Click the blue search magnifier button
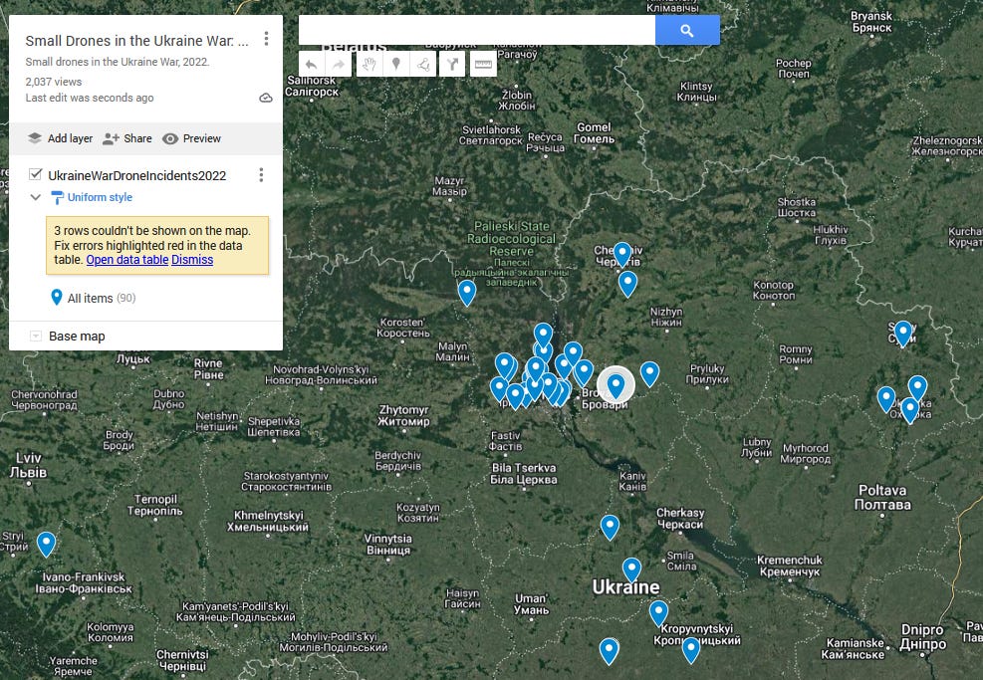 [x=687, y=30]
